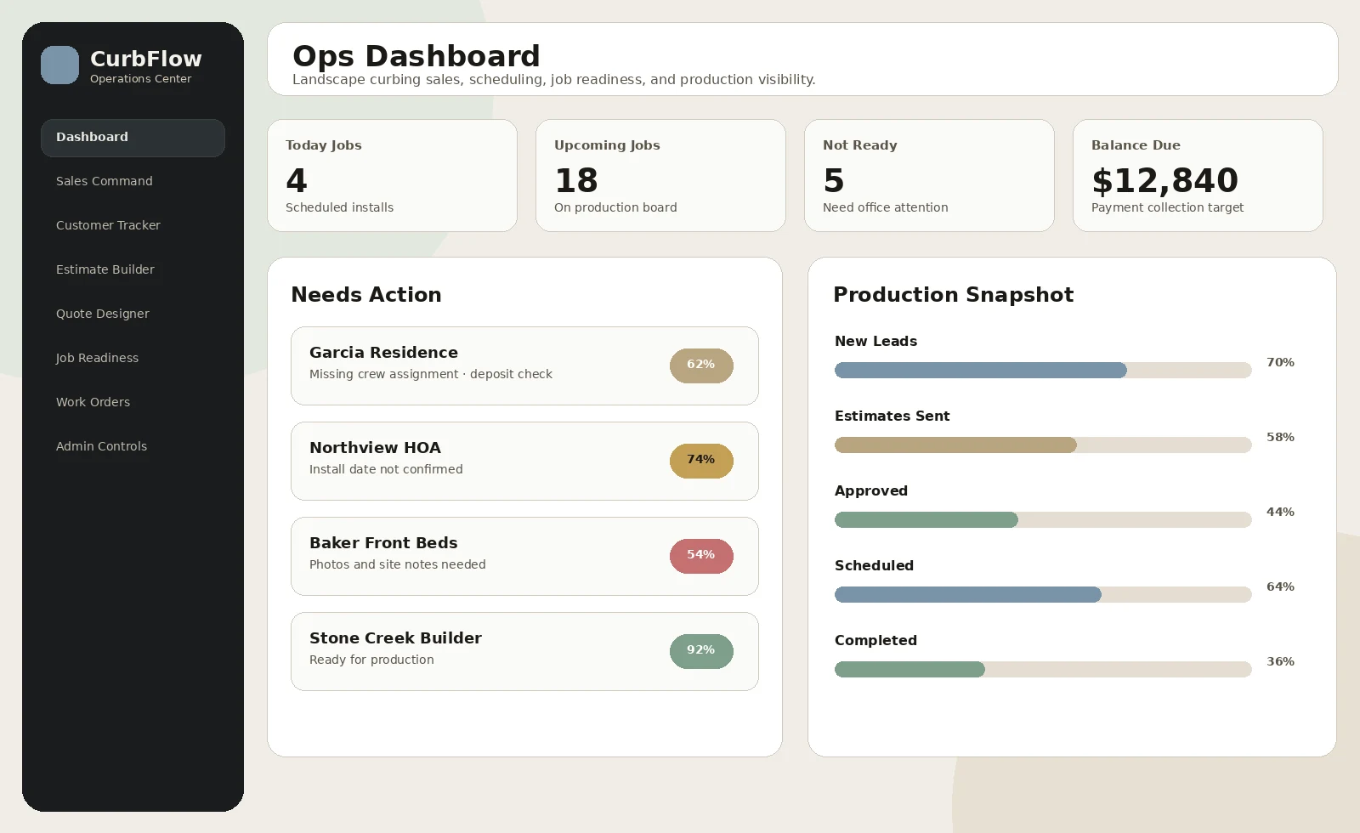Click the Ops Dashboard heading

click(416, 56)
